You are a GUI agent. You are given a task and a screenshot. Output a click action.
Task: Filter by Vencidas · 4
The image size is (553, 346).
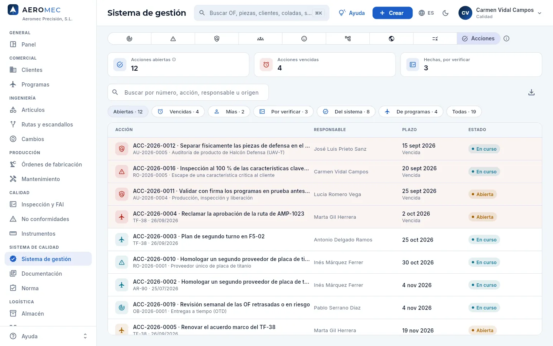(178, 111)
